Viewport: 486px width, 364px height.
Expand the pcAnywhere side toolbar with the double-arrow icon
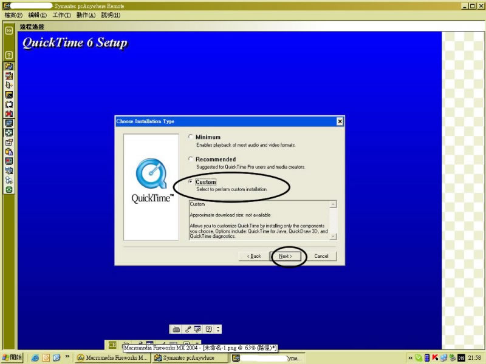pos(9,30)
